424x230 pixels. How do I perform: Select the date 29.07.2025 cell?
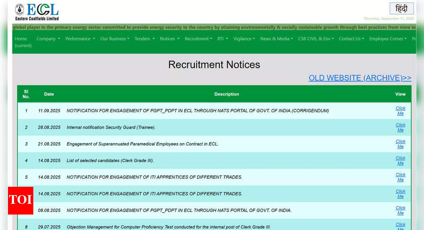tap(49, 227)
